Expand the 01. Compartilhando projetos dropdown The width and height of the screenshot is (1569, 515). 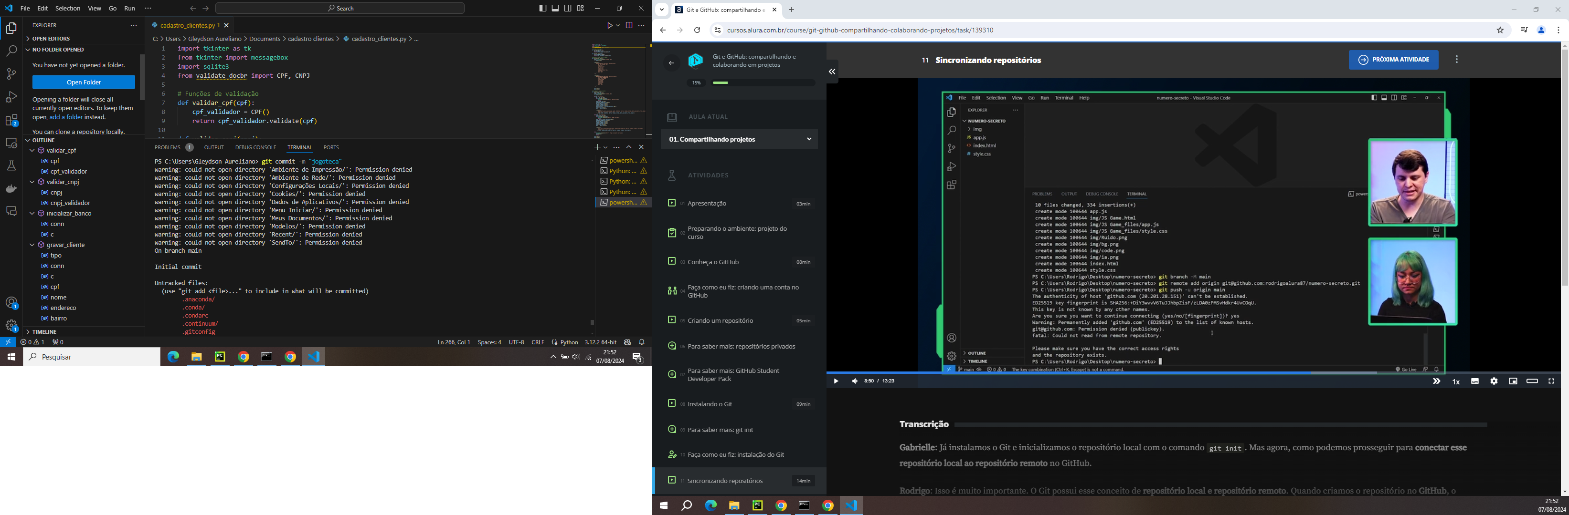[740, 140]
